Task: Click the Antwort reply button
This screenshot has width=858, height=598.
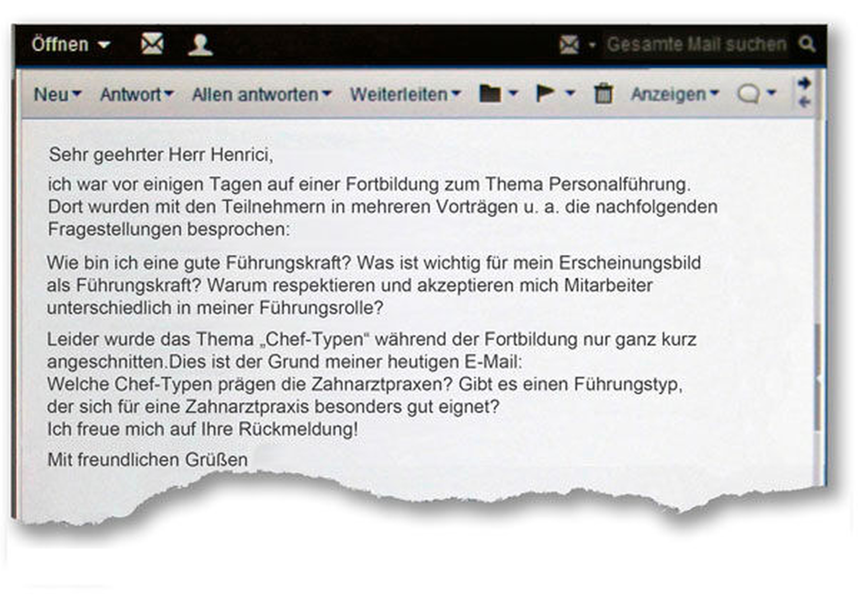Action: point(131,94)
